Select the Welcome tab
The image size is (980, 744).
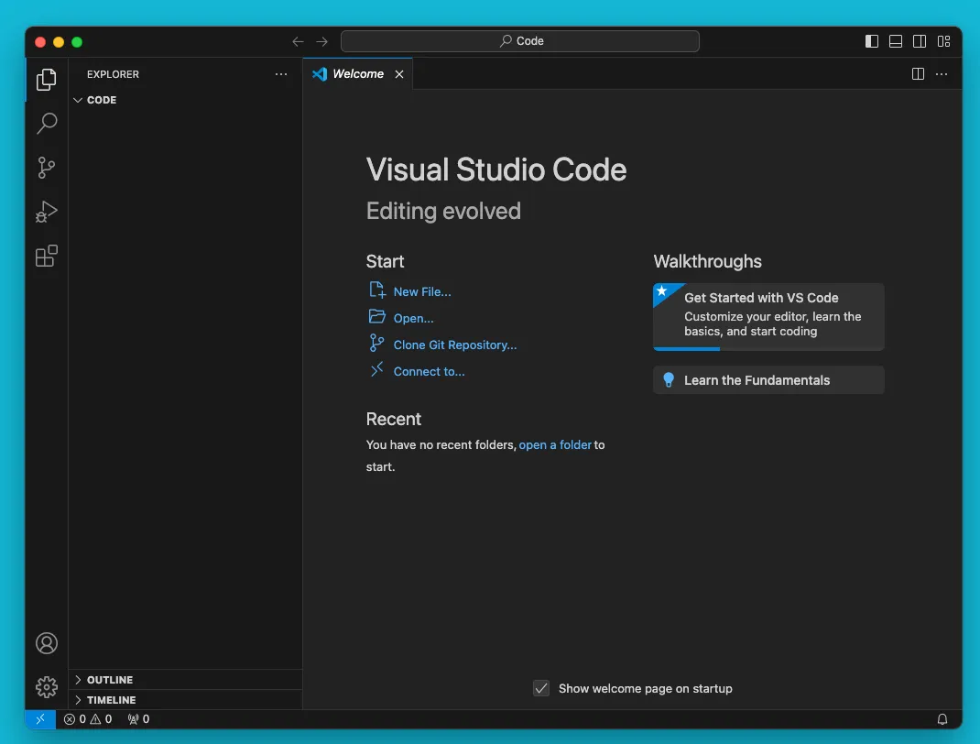coord(357,74)
